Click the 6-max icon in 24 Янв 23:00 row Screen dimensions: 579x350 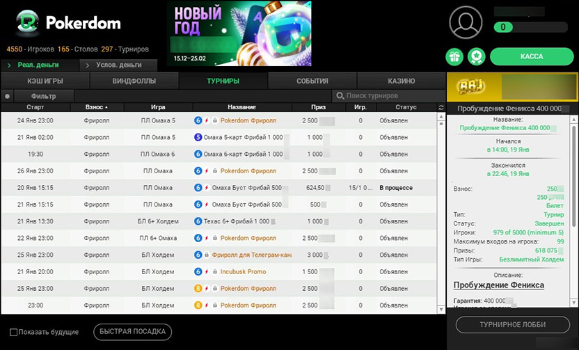coord(198,120)
